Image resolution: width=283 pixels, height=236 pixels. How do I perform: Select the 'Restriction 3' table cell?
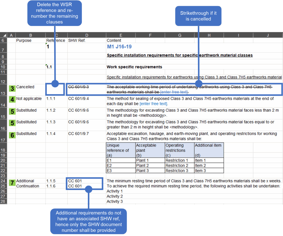[x=177, y=171]
